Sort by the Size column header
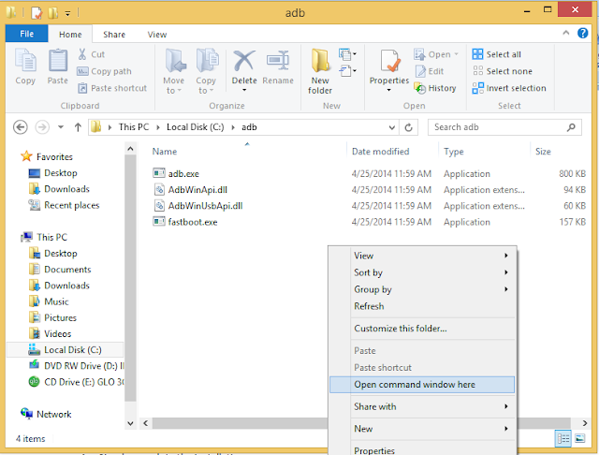 tap(543, 152)
